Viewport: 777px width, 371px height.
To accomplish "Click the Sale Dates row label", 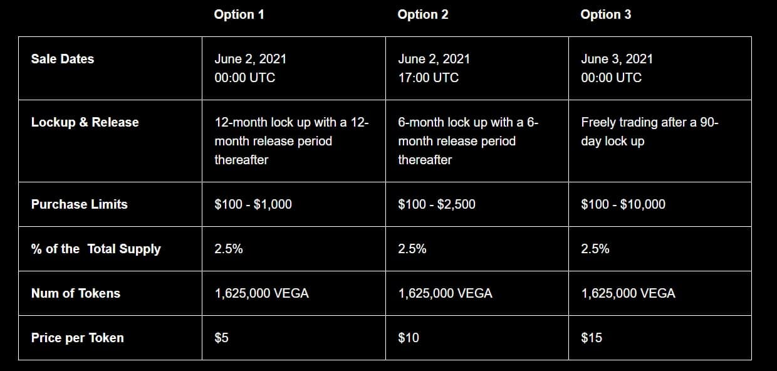I will click(63, 59).
